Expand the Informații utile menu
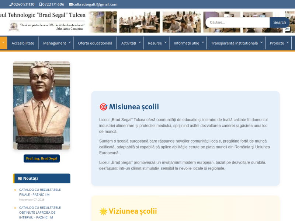Screen dimensions: 295x221 186,43
